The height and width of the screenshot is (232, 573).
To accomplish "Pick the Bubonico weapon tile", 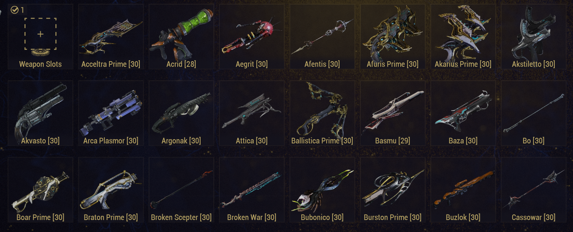I will 322,190.
